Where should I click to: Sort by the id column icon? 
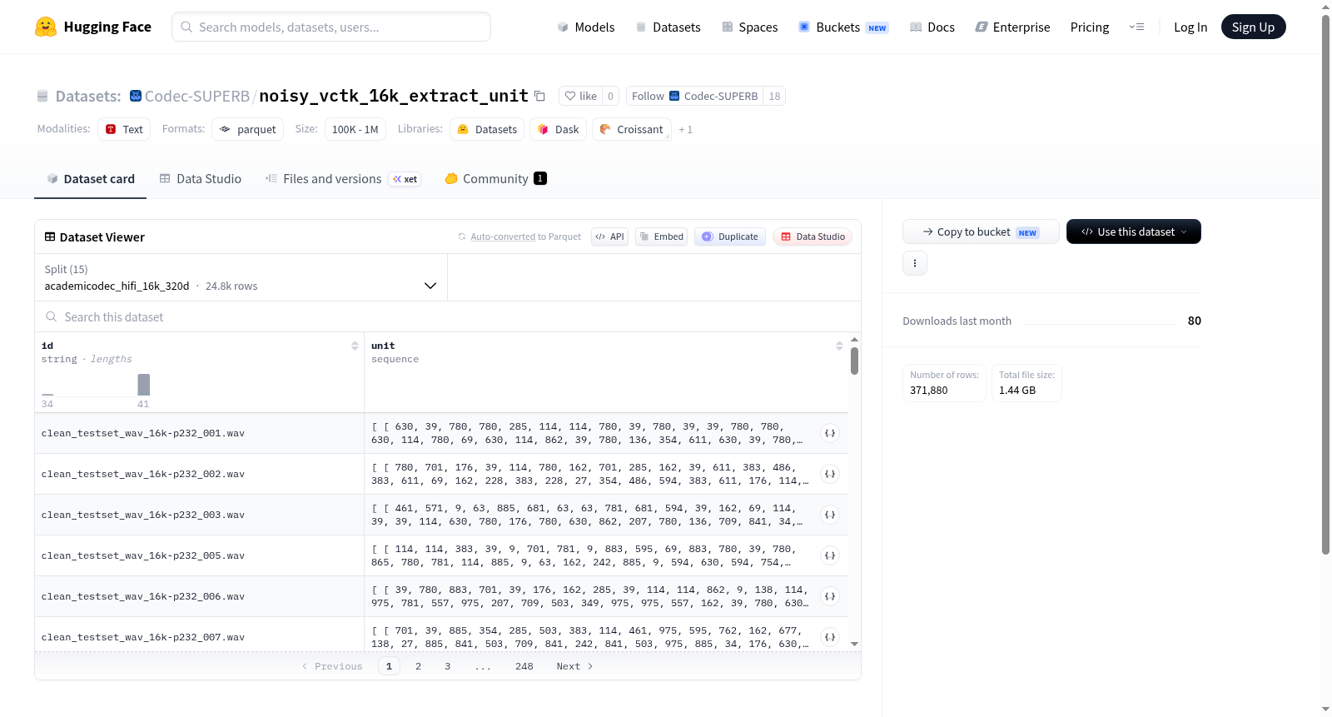pyautogui.click(x=355, y=346)
